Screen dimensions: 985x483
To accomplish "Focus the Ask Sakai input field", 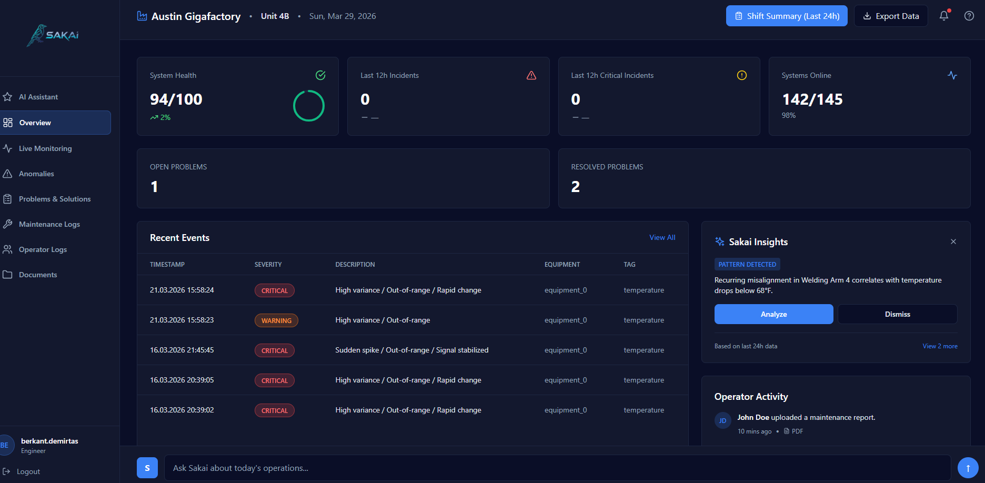I will click(x=557, y=468).
